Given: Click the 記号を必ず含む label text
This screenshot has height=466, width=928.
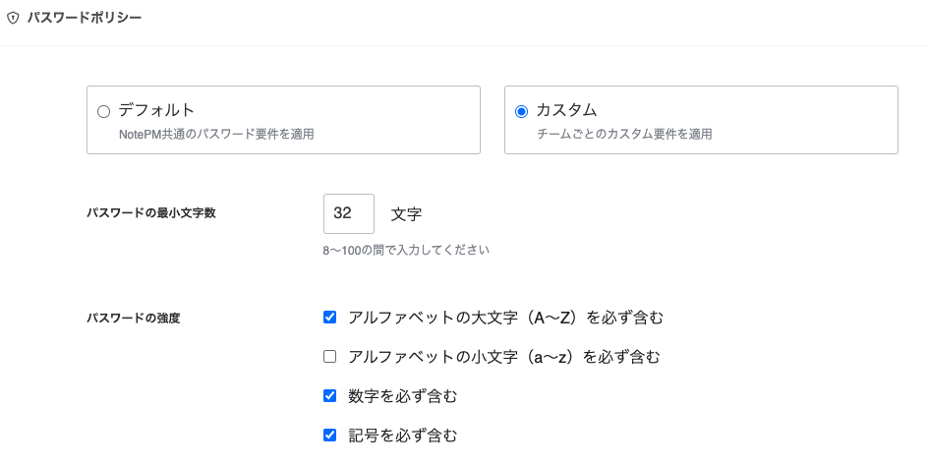Looking at the screenshot, I should pos(402,435).
